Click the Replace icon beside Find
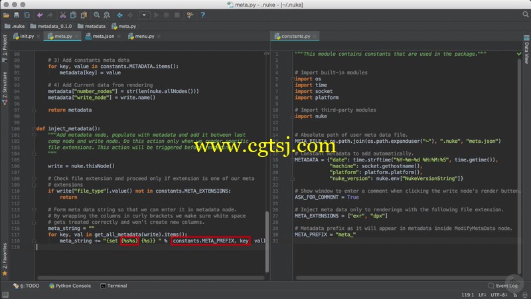The width and height of the screenshot is (531, 299). 107,15
